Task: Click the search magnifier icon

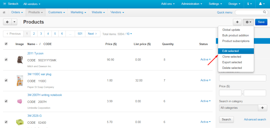Action: pos(264,12)
